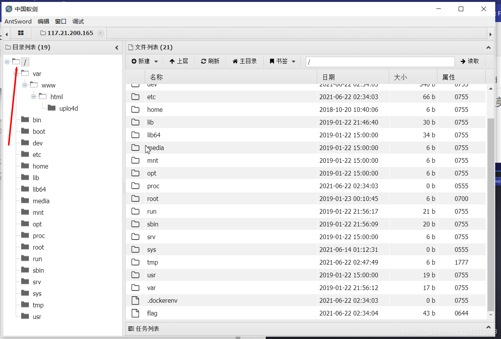Click the etc folder icon in file list

[135, 97]
